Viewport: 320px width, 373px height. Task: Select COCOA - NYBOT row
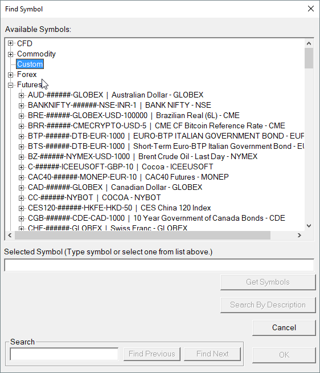click(94, 197)
